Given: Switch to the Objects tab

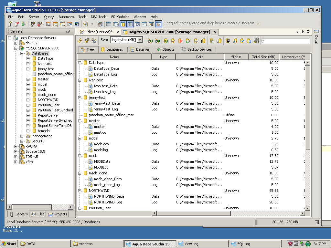Looking at the screenshot, I should (x=166, y=49).
